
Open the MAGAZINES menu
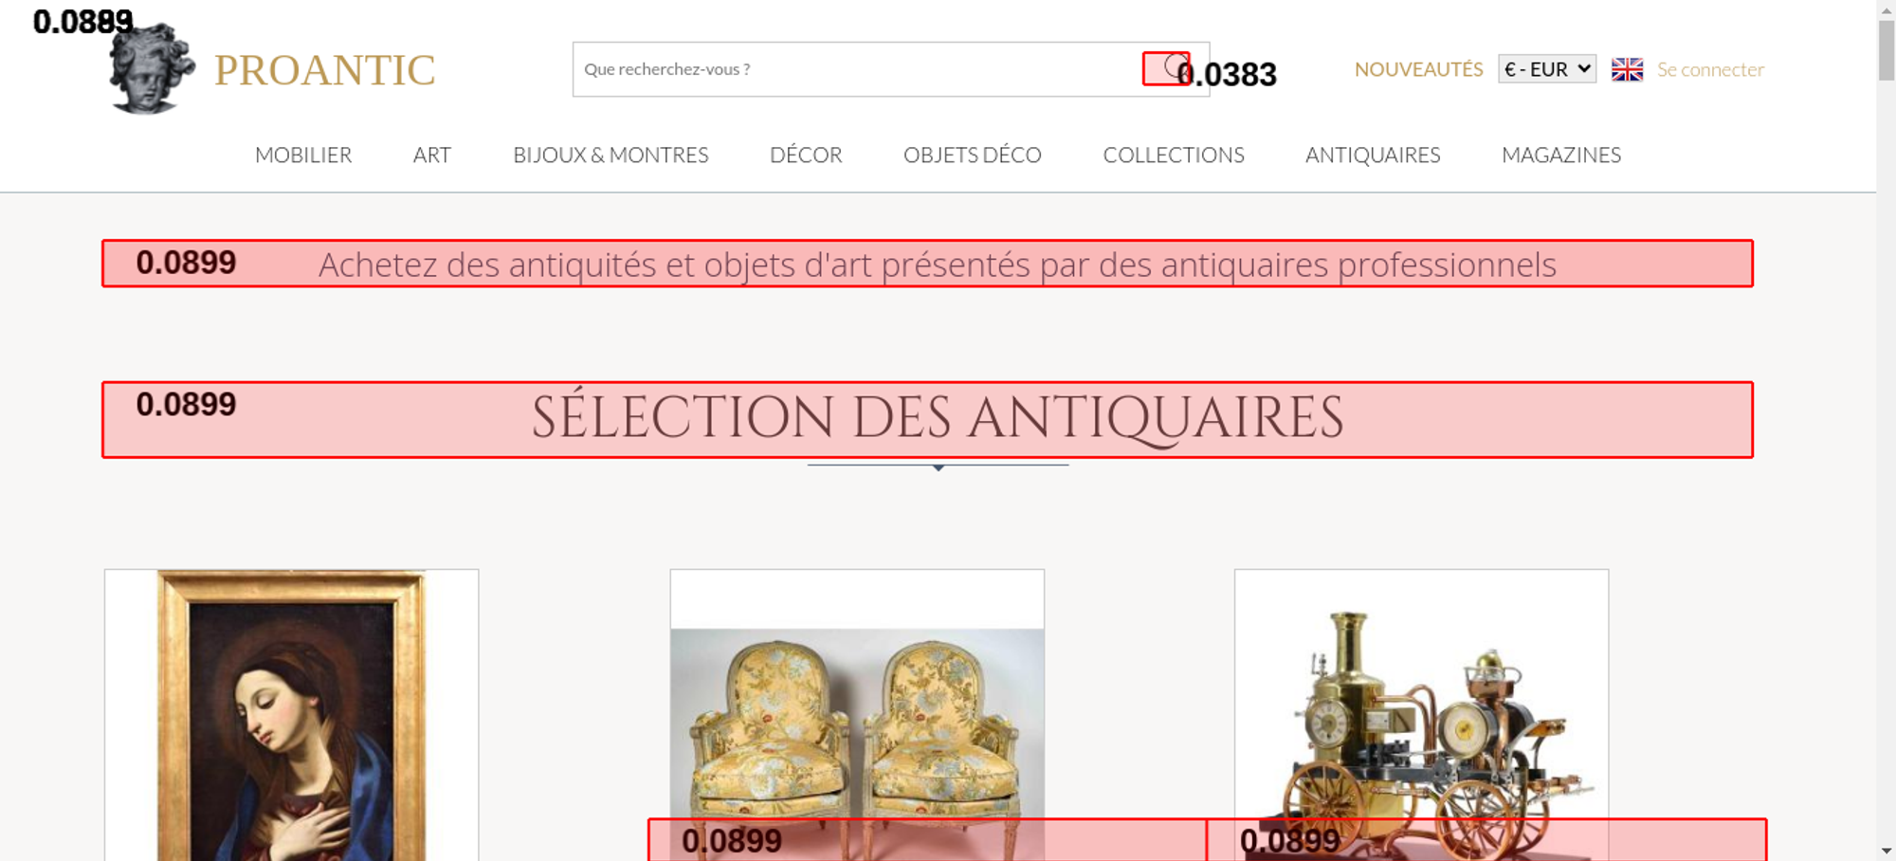point(1561,155)
